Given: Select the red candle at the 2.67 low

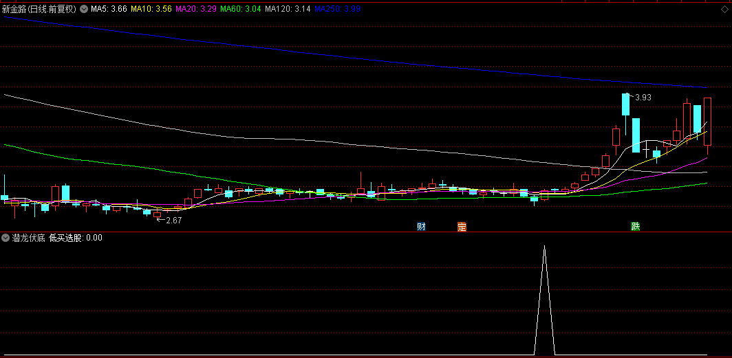Looking at the screenshot, I should (158, 214).
